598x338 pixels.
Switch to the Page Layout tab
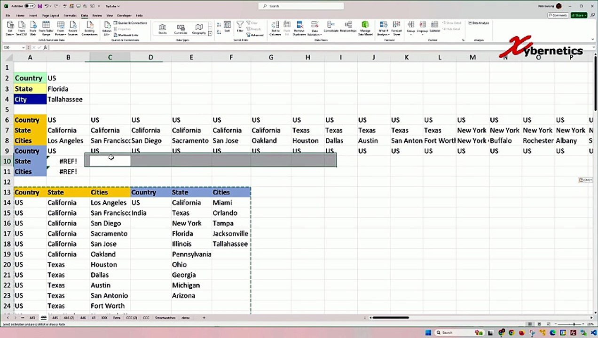pyautogui.click(x=51, y=15)
